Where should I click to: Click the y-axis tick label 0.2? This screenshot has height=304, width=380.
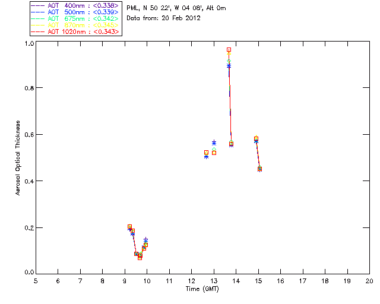[x=29, y=227]
